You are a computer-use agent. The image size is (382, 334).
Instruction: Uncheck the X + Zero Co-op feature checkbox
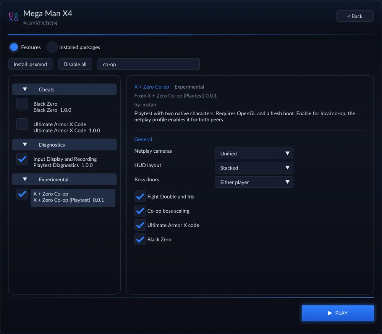pos(22,194)
